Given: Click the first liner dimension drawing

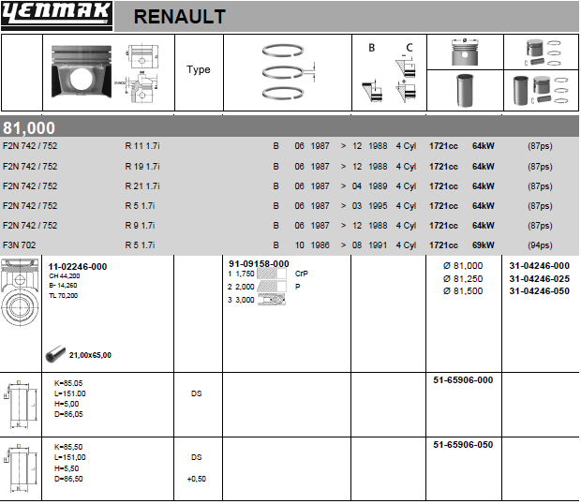Looking at the screenshot, I should coord(21,405).
